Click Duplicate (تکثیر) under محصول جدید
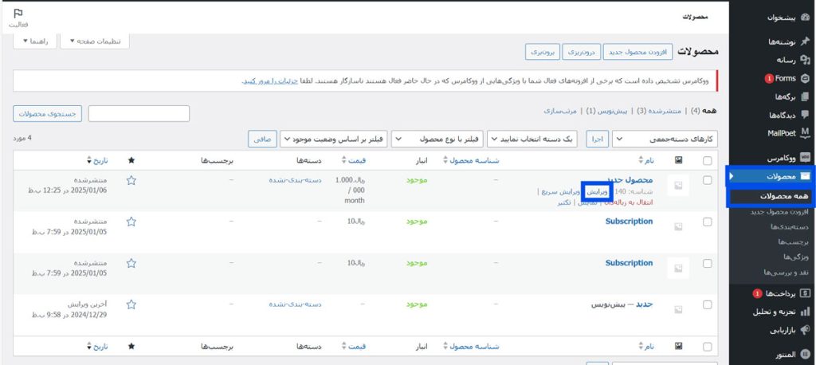This screenshot has height=365, width=816. click(x=564, y=202)
